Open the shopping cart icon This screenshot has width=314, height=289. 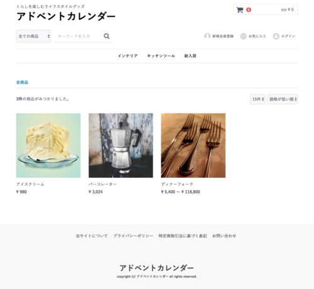(240, 10)
